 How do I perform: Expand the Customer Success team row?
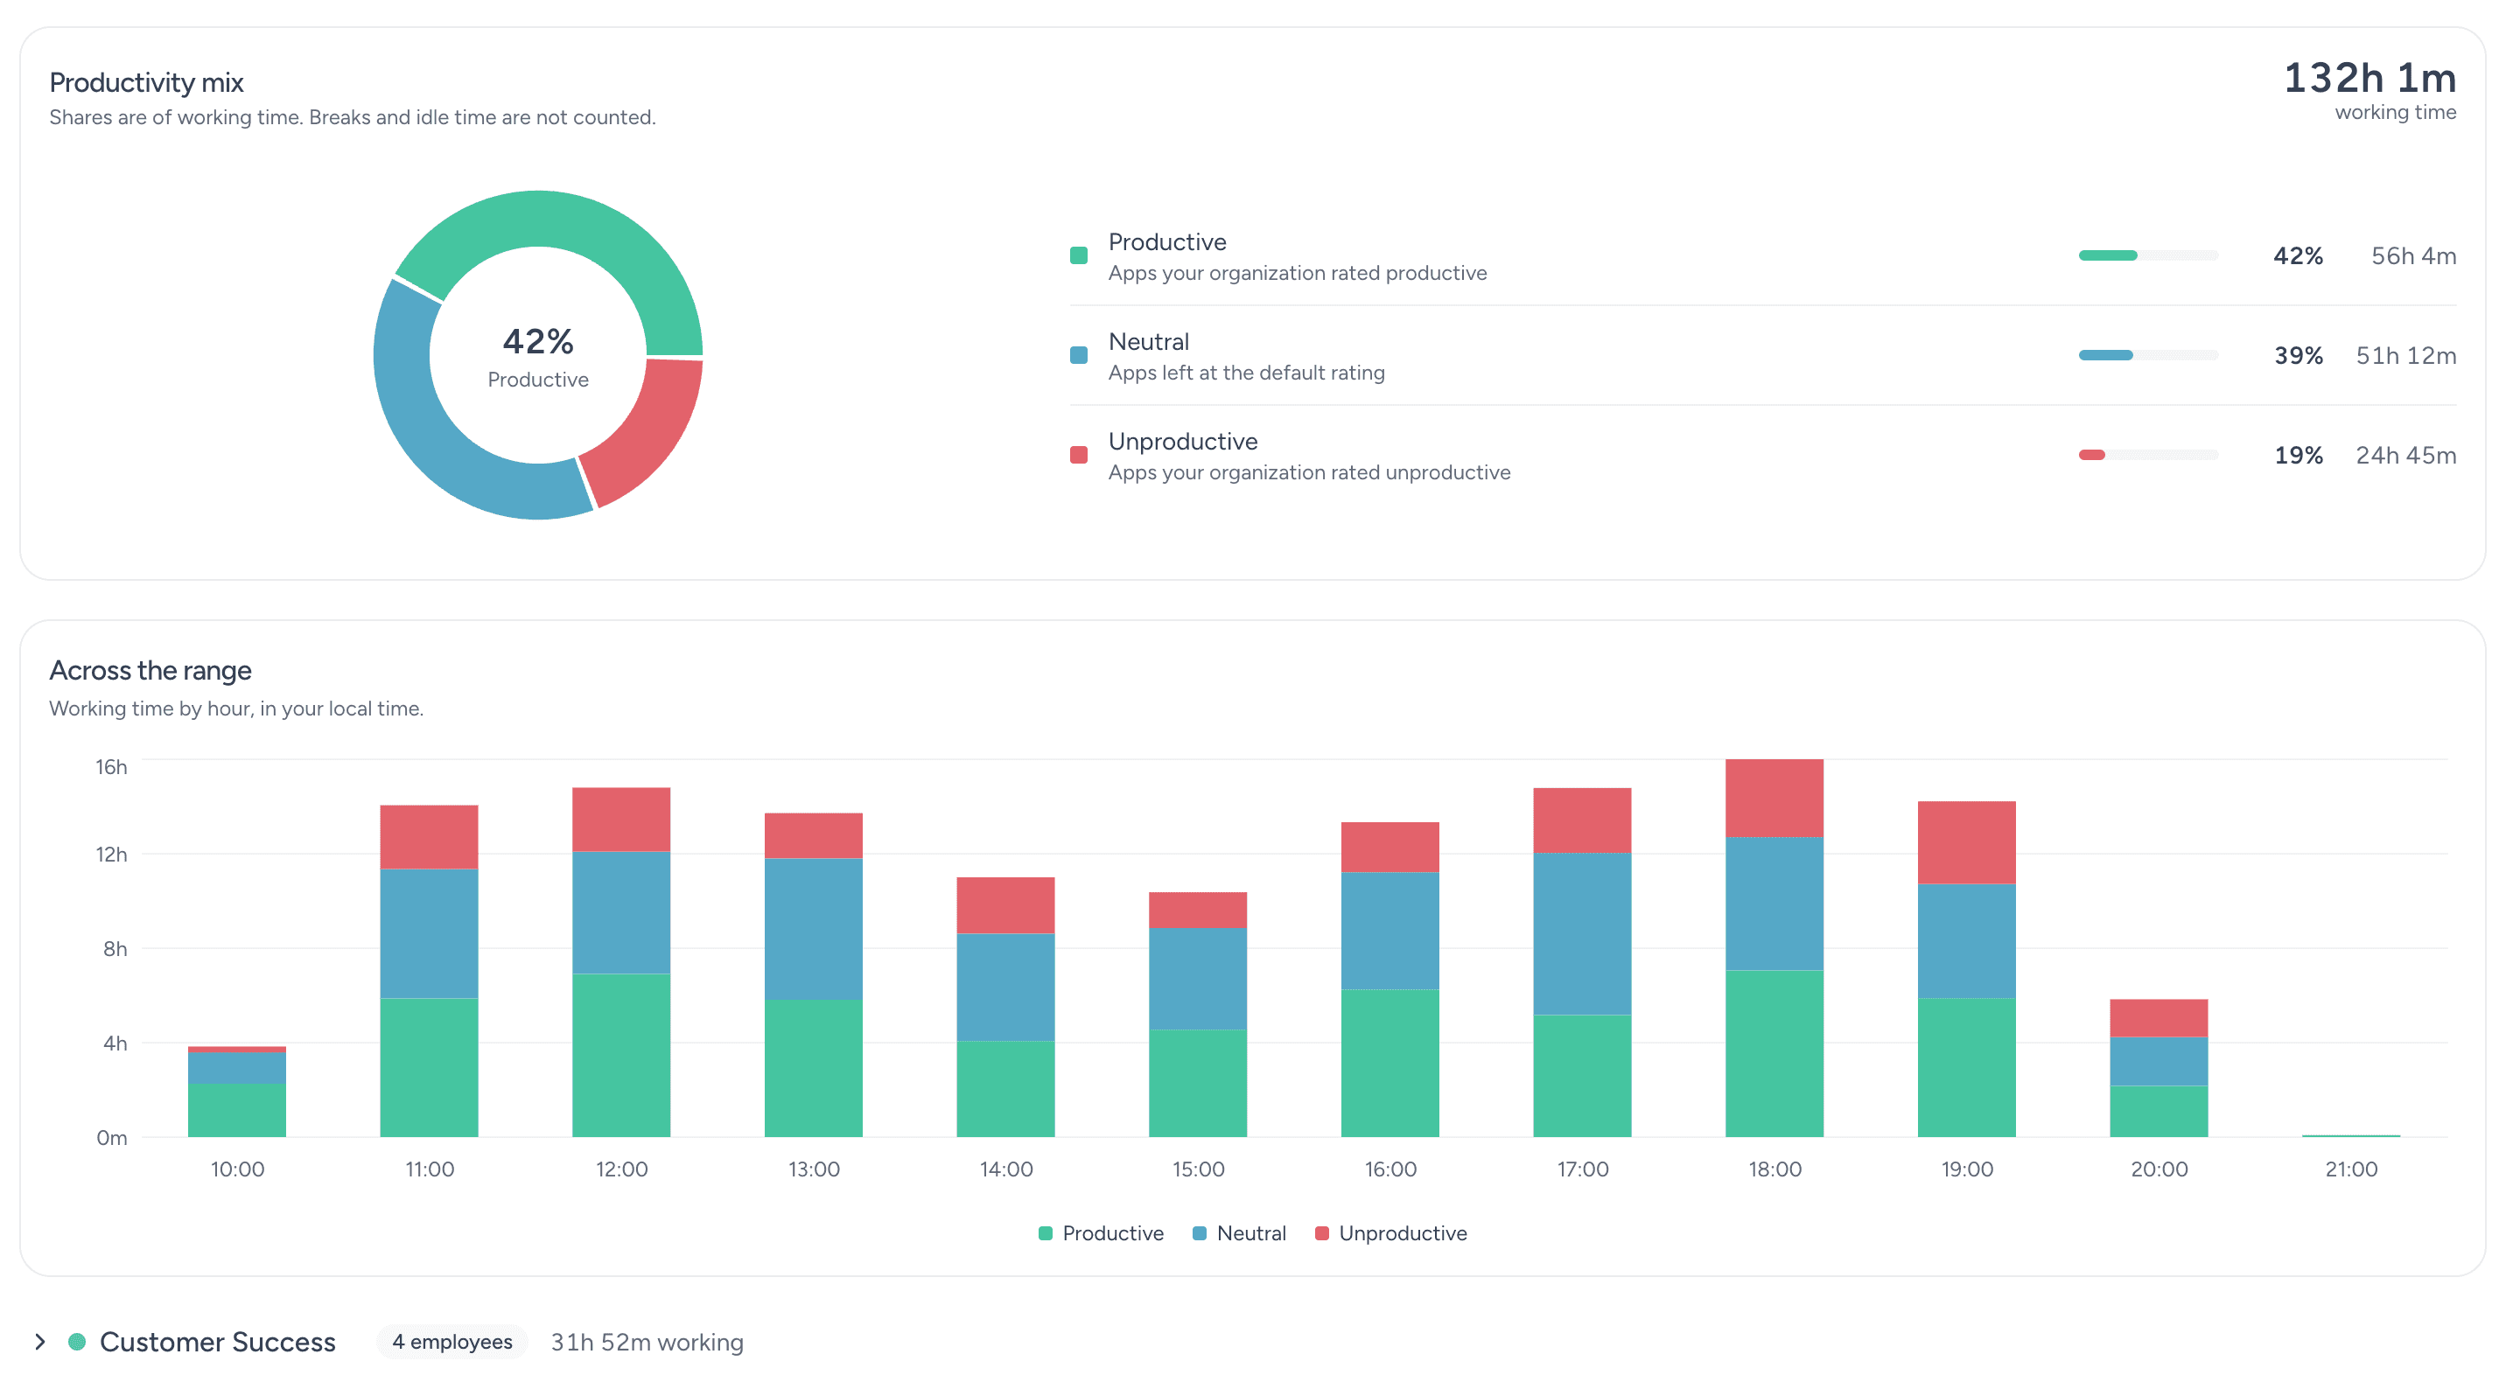pos(40,1342)
